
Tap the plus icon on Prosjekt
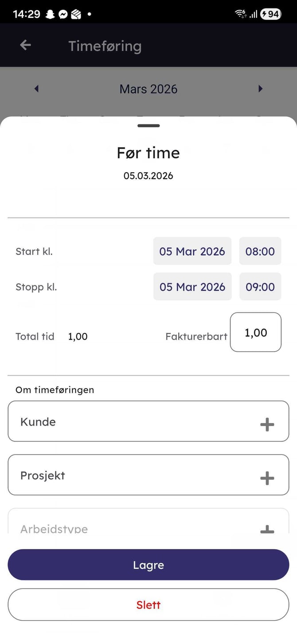pos(267,478)
